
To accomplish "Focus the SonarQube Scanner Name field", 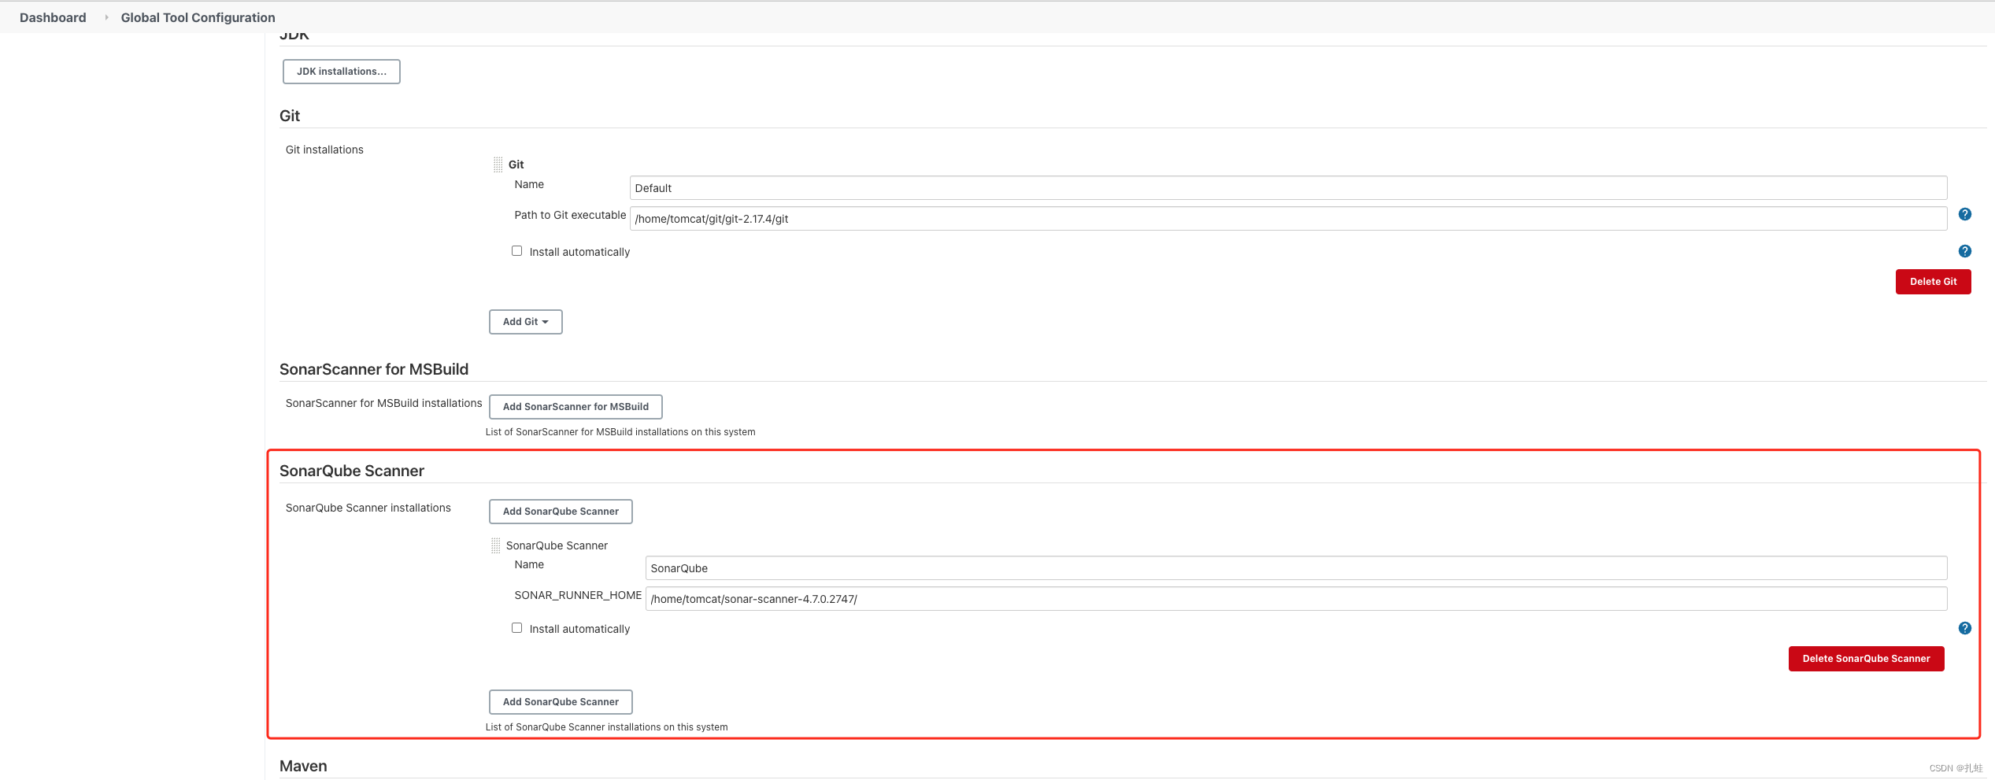I will [1296, 568].
